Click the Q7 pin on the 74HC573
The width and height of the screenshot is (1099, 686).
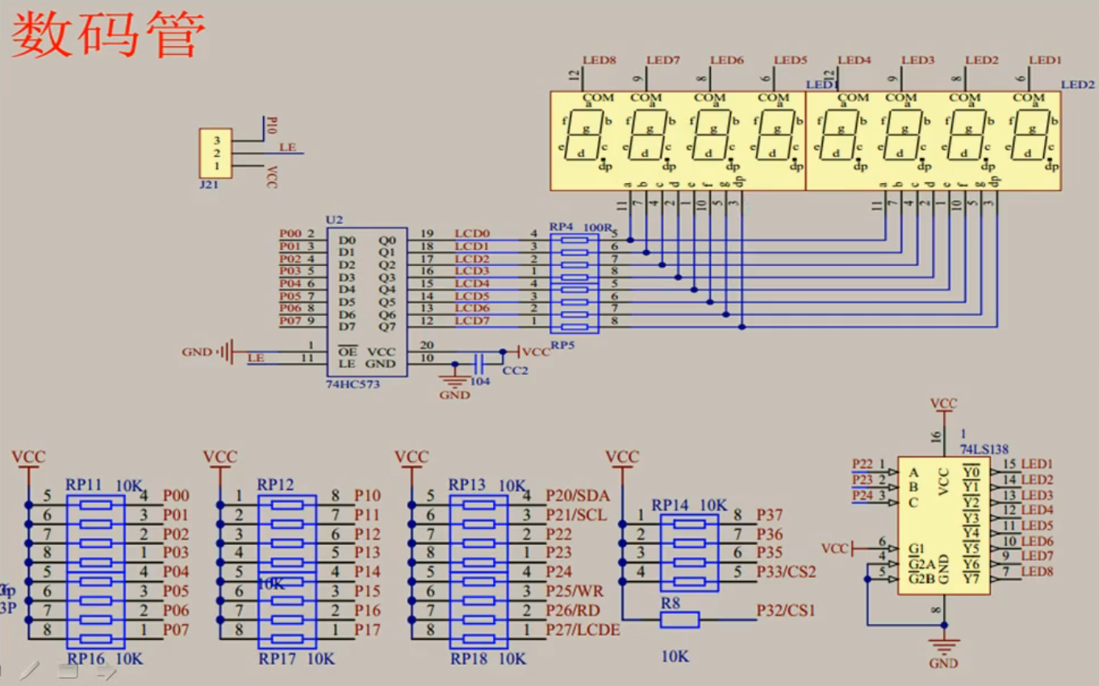[387, 326]
